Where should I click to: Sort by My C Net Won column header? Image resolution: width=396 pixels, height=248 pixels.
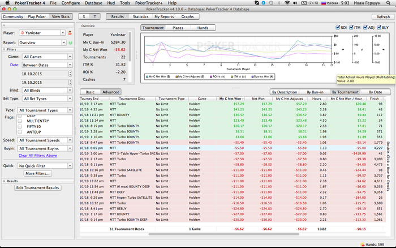tap(230, 99)
